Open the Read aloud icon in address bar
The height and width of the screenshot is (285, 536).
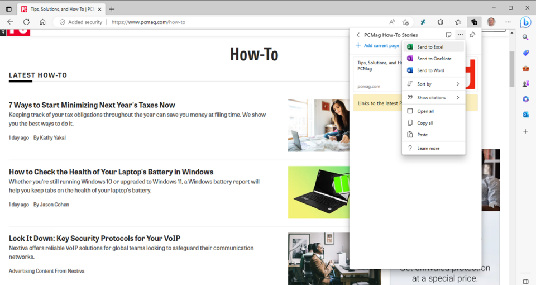392,22
